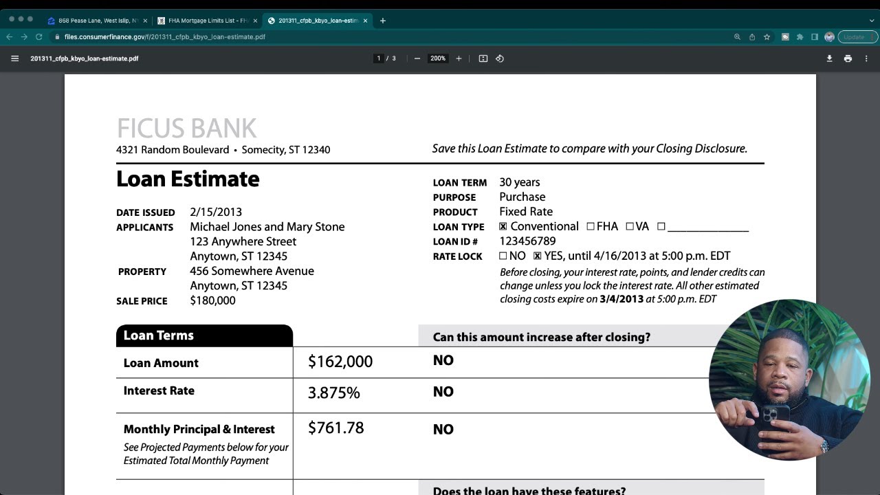Close the FHA Mortgage Limits tab
The image size is (880, 495).
coord(255,21)
